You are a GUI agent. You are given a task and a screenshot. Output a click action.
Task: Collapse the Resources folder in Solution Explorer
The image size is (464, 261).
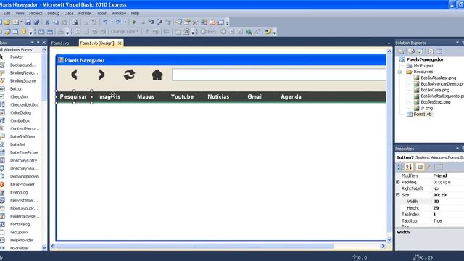click(399, 72)
